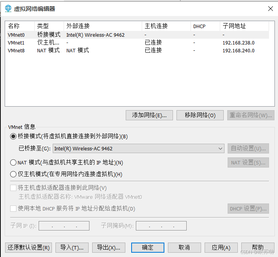Click the 子网地址 column header
This screenshot has width=278, height=257.
[244, 26]
